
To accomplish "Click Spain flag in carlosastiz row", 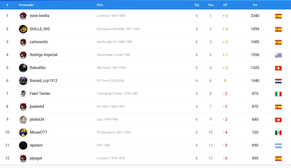I will [x=278, y=42].
